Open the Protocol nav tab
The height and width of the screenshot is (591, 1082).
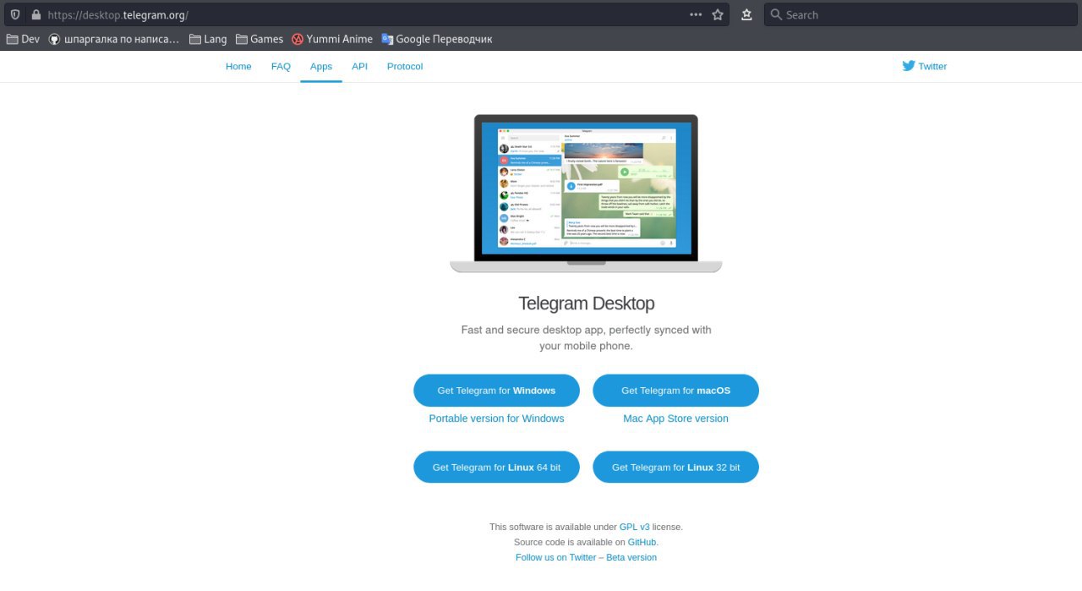point(405,66)
